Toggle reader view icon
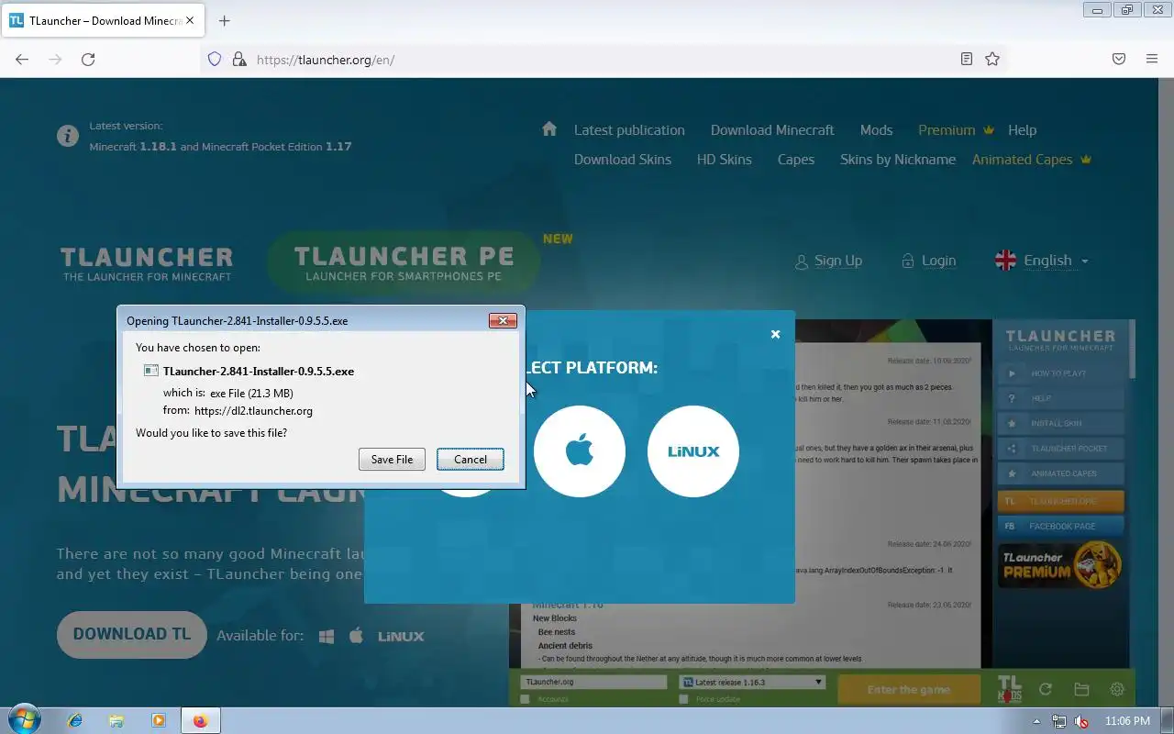The width and height of the screenshot is (1174, 734). pyautogui.click(x=967, y=60)
